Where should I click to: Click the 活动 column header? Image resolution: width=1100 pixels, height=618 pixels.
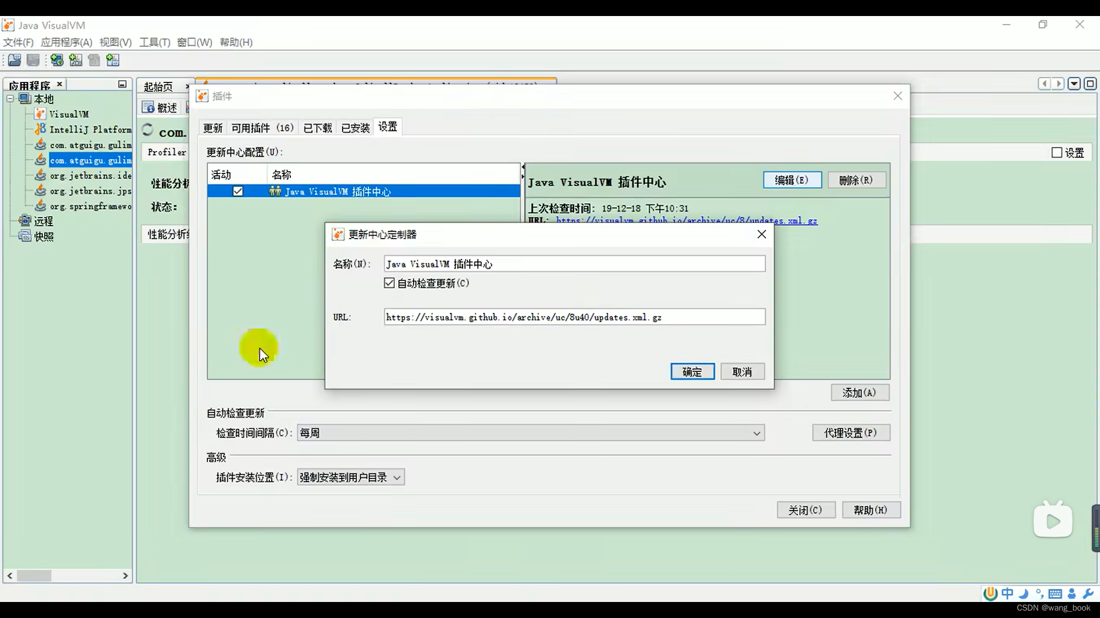coord(237,175)
